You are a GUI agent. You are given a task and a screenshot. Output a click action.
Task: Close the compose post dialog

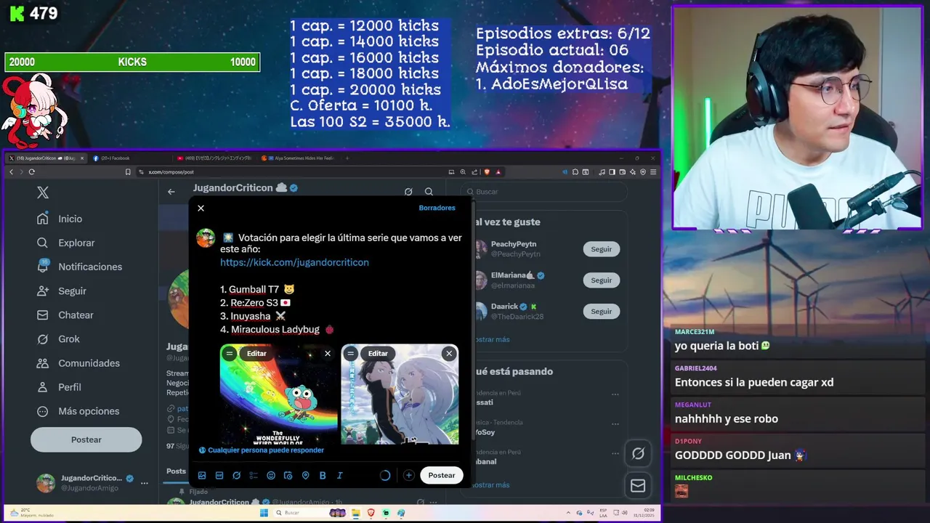(x=201, y=208)
